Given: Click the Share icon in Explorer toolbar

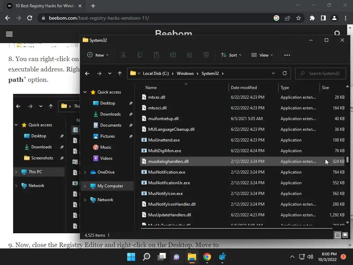Looking at the screenshot, I should 190,55.
